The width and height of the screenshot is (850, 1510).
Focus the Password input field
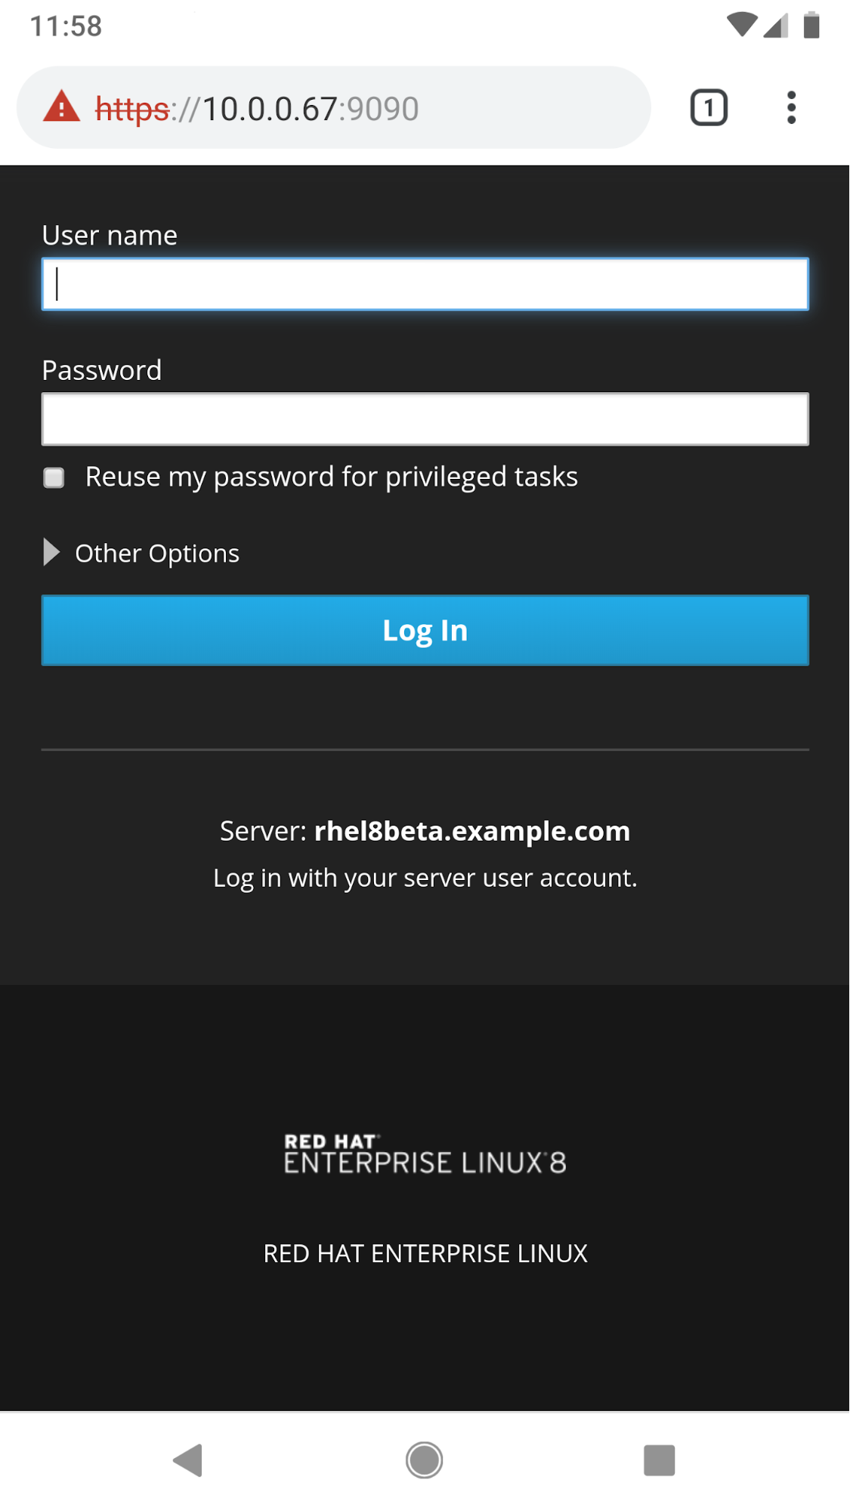tap(425, 419)
